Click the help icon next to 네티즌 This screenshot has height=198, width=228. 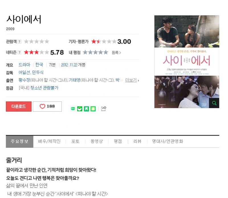pos(19,52)
